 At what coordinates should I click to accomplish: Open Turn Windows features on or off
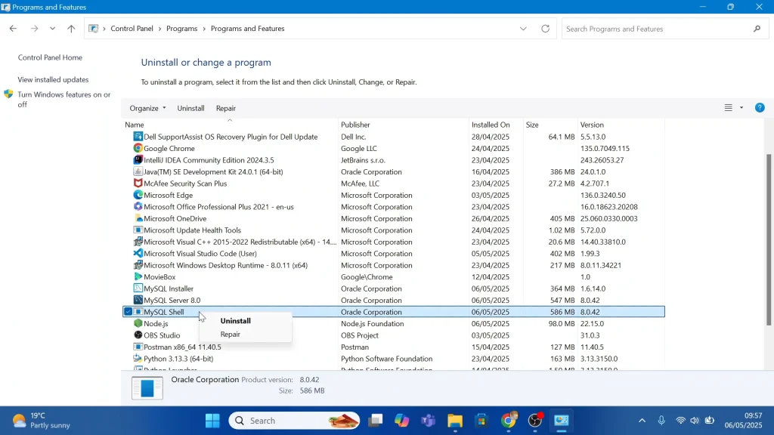pyautogui.click(x=64, y=99)
